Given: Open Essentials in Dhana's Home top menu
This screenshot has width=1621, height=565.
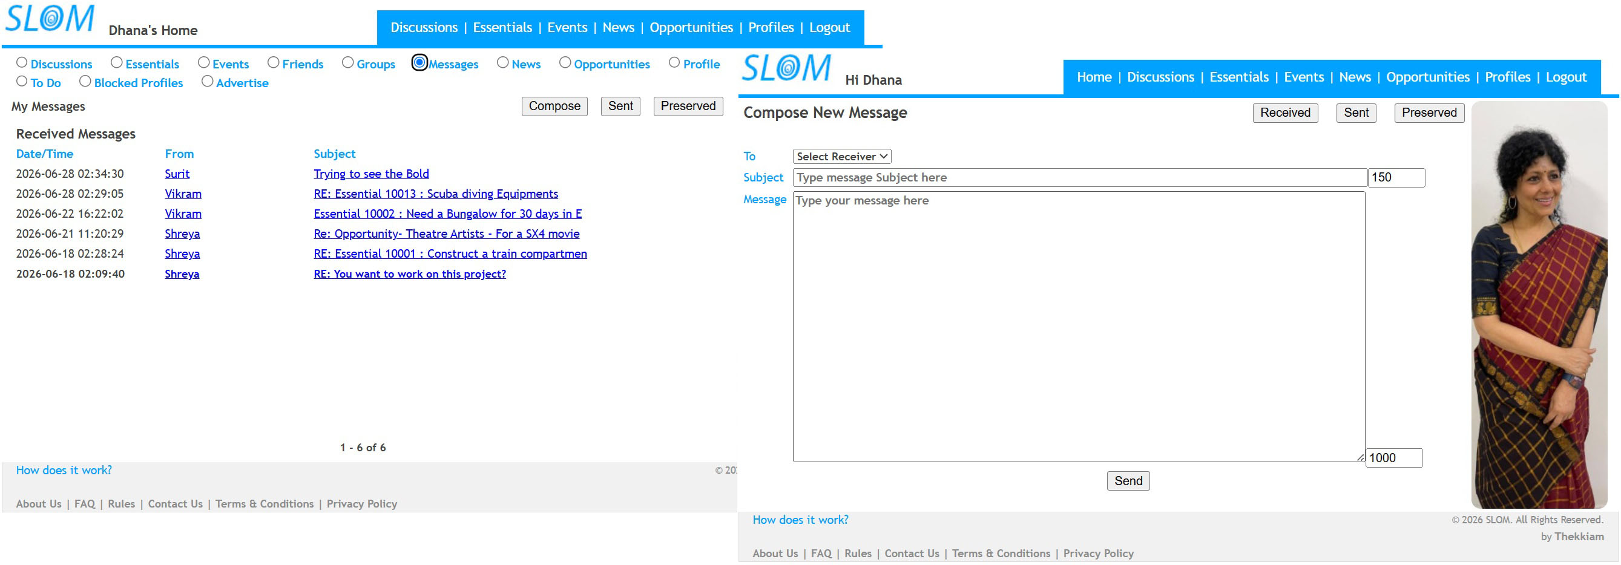Looking at the screenshot, I should pos(502,28).
